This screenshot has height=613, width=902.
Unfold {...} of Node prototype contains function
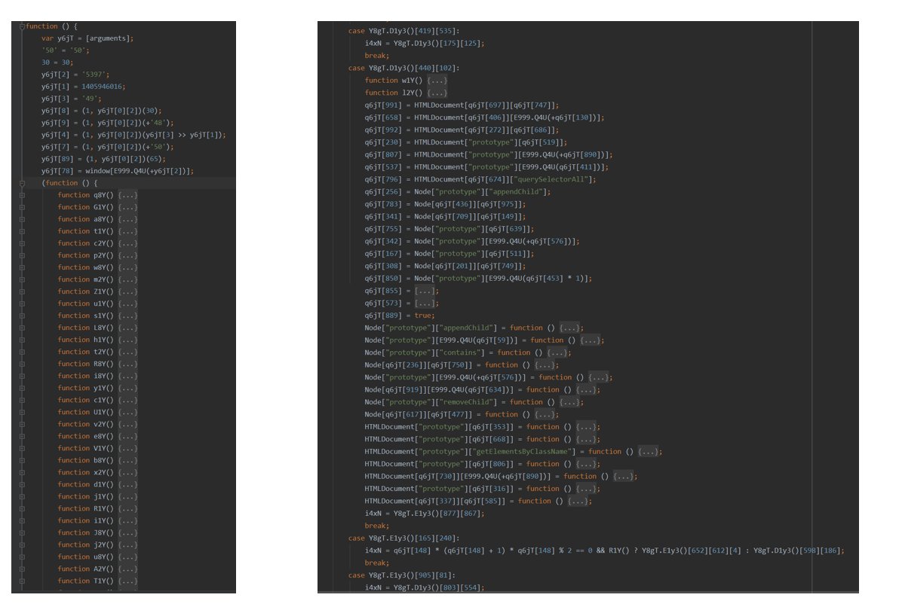(557, 352)
